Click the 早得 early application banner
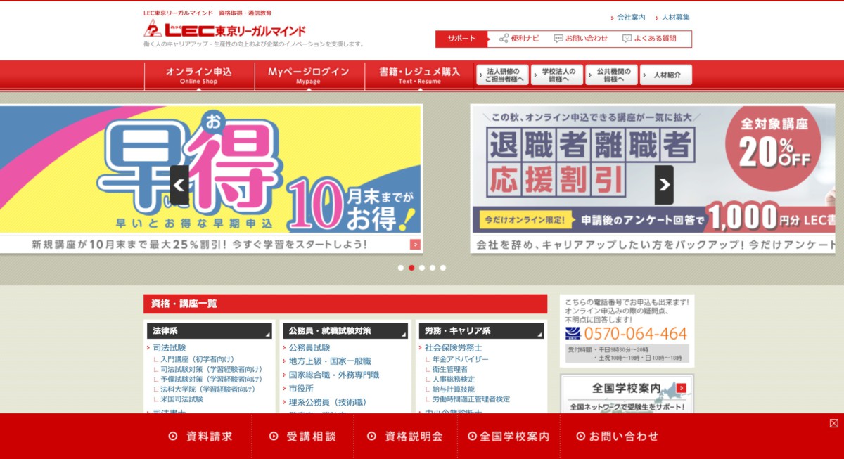 coord(211,179)
